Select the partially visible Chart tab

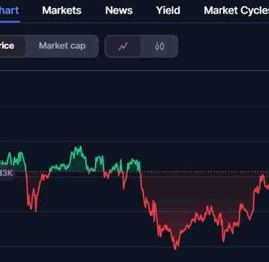pos(9,11)
